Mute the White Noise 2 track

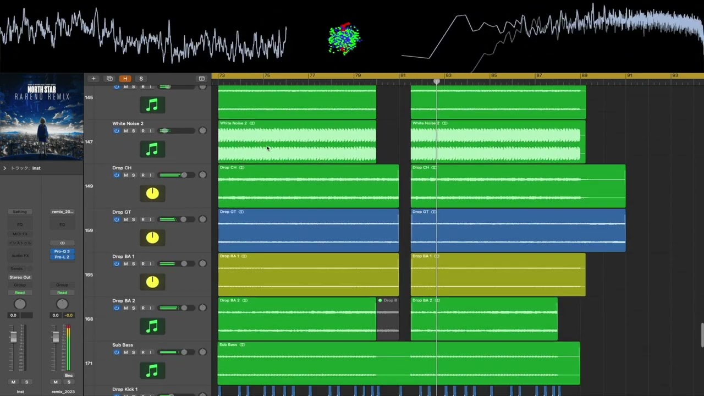pyautogui.click(x=125, y=131)
